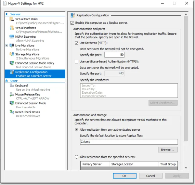Click 'Use on the virtual machine' subtext
Screen dimensions: 195x185
pos(33,90)
